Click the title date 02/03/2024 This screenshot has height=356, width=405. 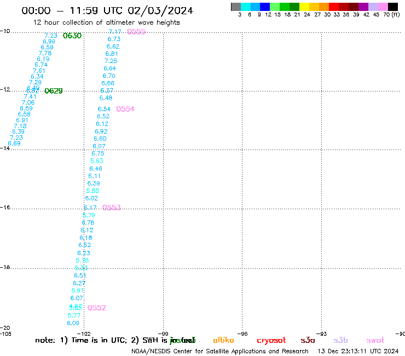160,10
